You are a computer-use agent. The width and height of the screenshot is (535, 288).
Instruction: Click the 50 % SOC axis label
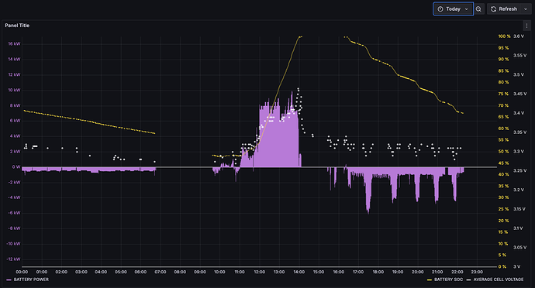[504, 151]
